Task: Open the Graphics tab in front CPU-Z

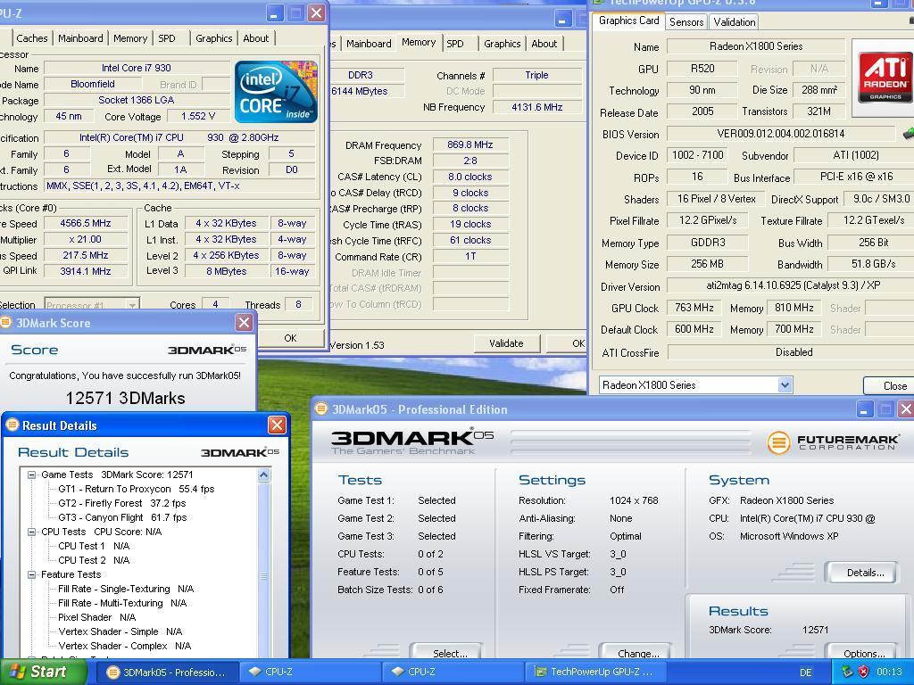Action: pos(214,38)
